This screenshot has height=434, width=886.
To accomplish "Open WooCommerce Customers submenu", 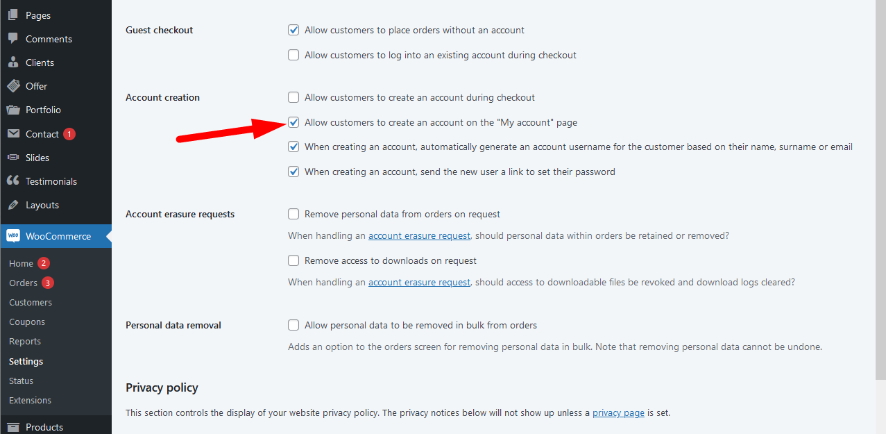I will [x=31, y=302].
